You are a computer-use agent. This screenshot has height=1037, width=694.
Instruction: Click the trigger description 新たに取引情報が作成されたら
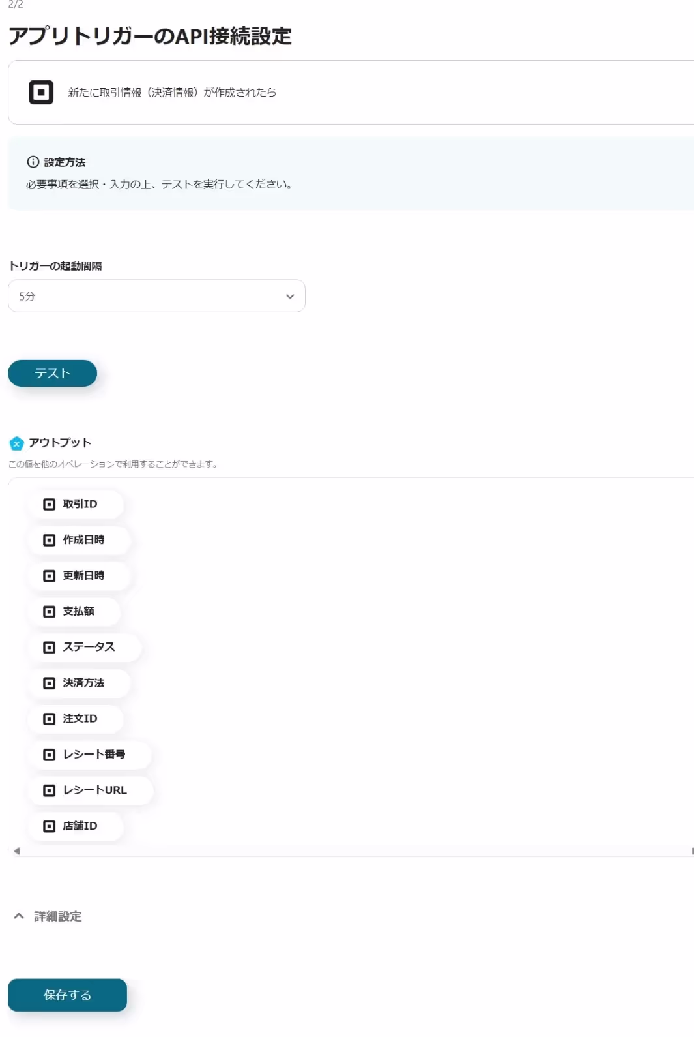(x=172, y=93)
